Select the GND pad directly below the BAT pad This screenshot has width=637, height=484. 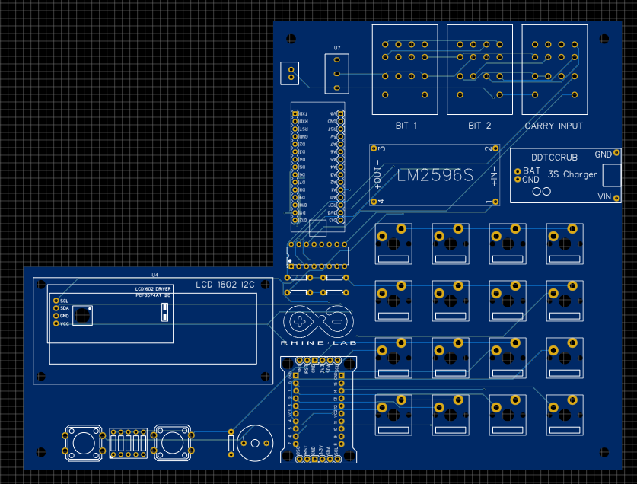tap(518, 179)
